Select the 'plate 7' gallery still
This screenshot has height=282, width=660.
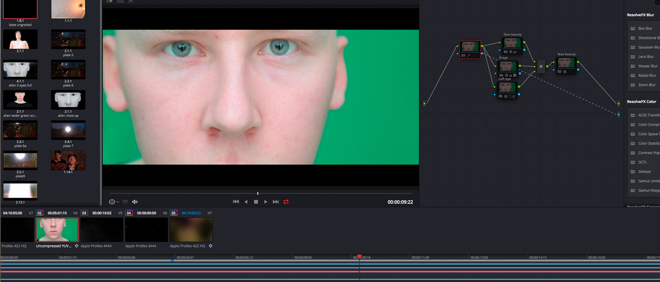(x=68, y=130)
